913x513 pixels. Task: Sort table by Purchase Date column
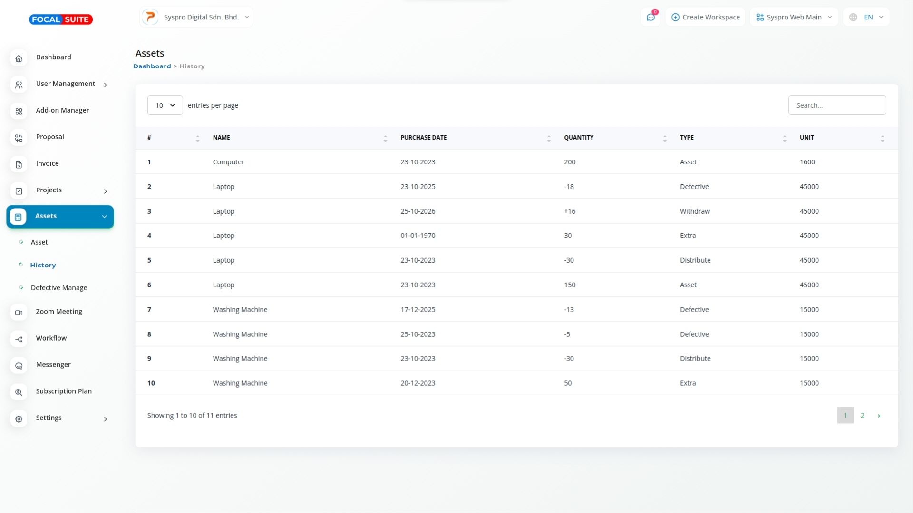(423, 138)
